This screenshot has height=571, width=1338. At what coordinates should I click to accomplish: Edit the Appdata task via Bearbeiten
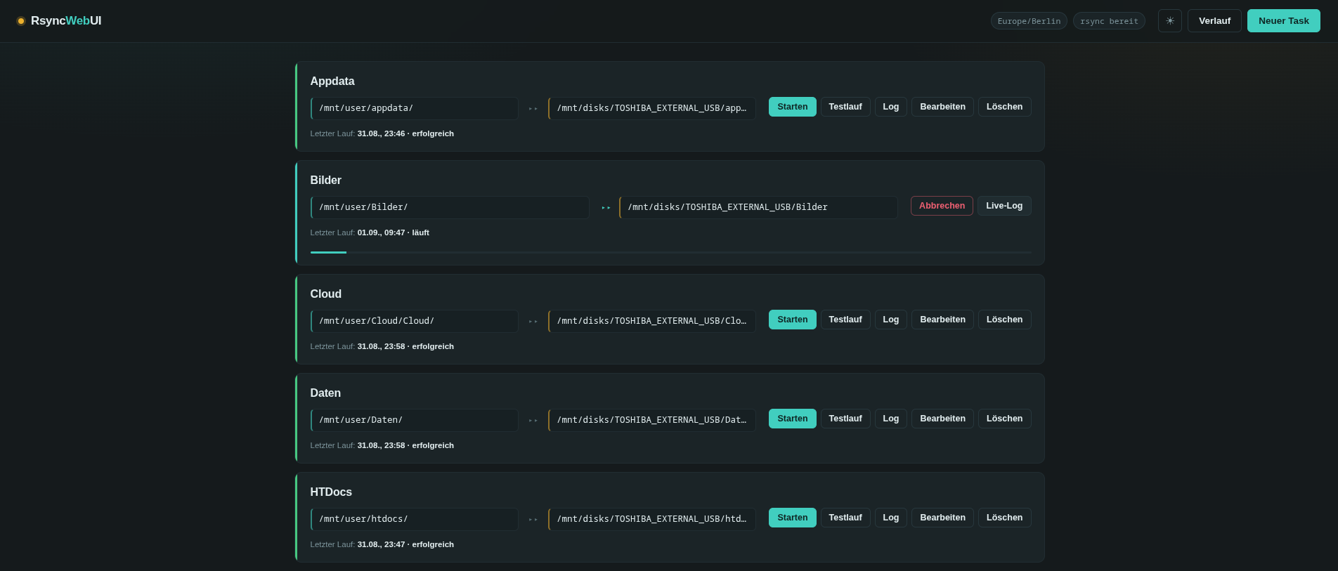click(x=942, y=107)
